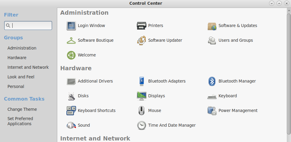Click the Bluetooth Adapters USB icon

[x=142, y=81]
